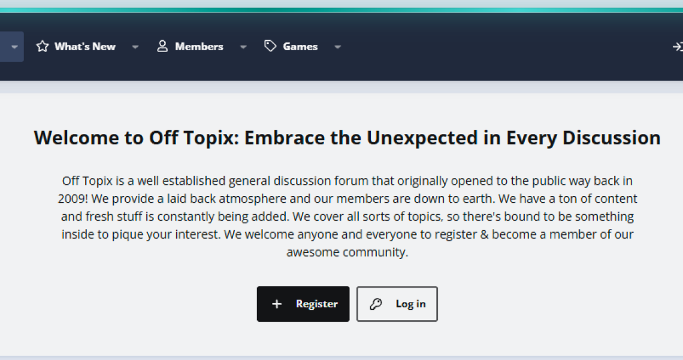Image resolution: width=683 pixels, height=360 pixels.
Task: Click the key icon on Log in button
Action: click(x=376, y=304)
